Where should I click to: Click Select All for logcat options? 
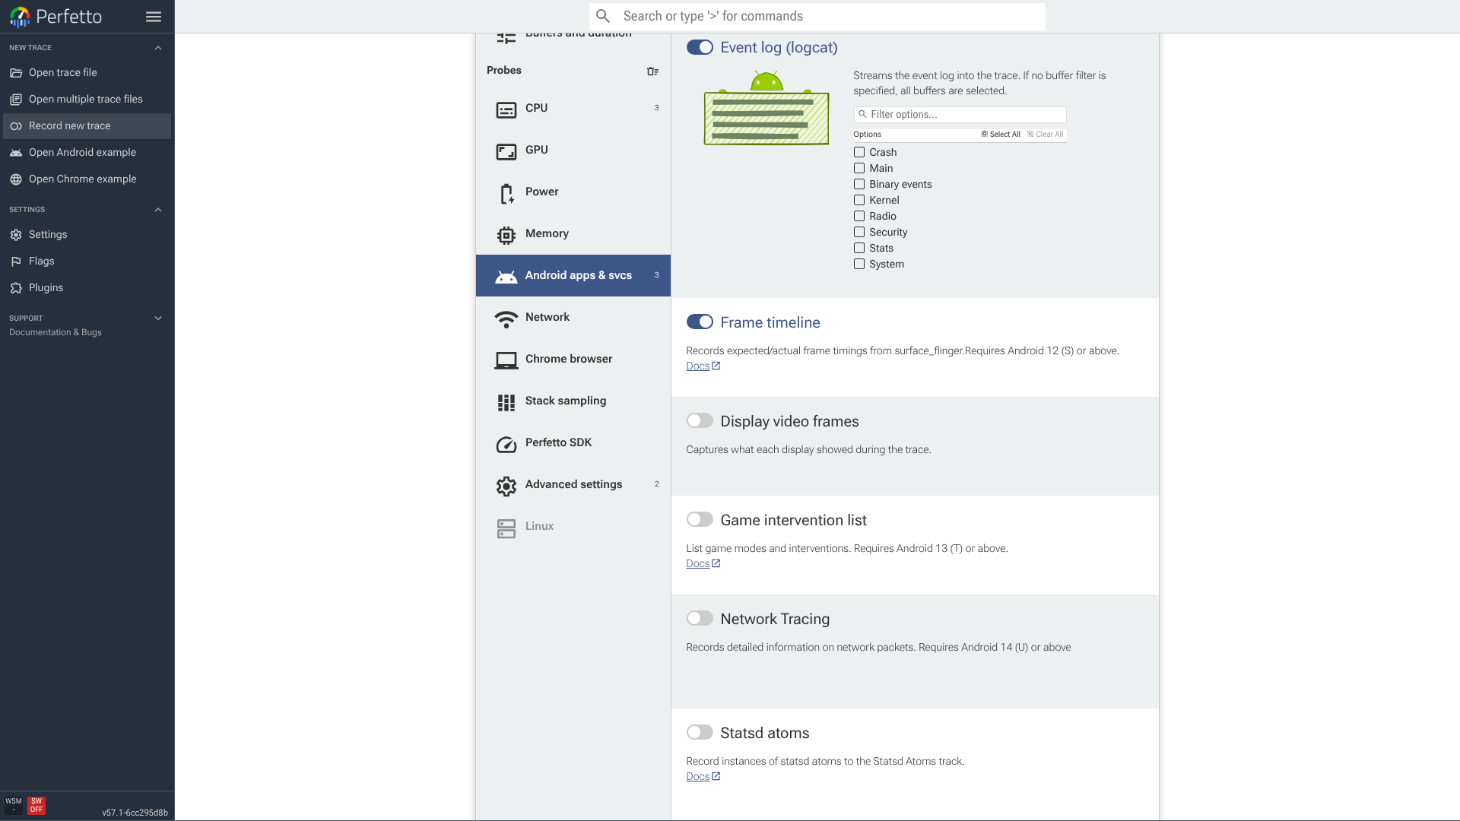(x=1001, y=135)
